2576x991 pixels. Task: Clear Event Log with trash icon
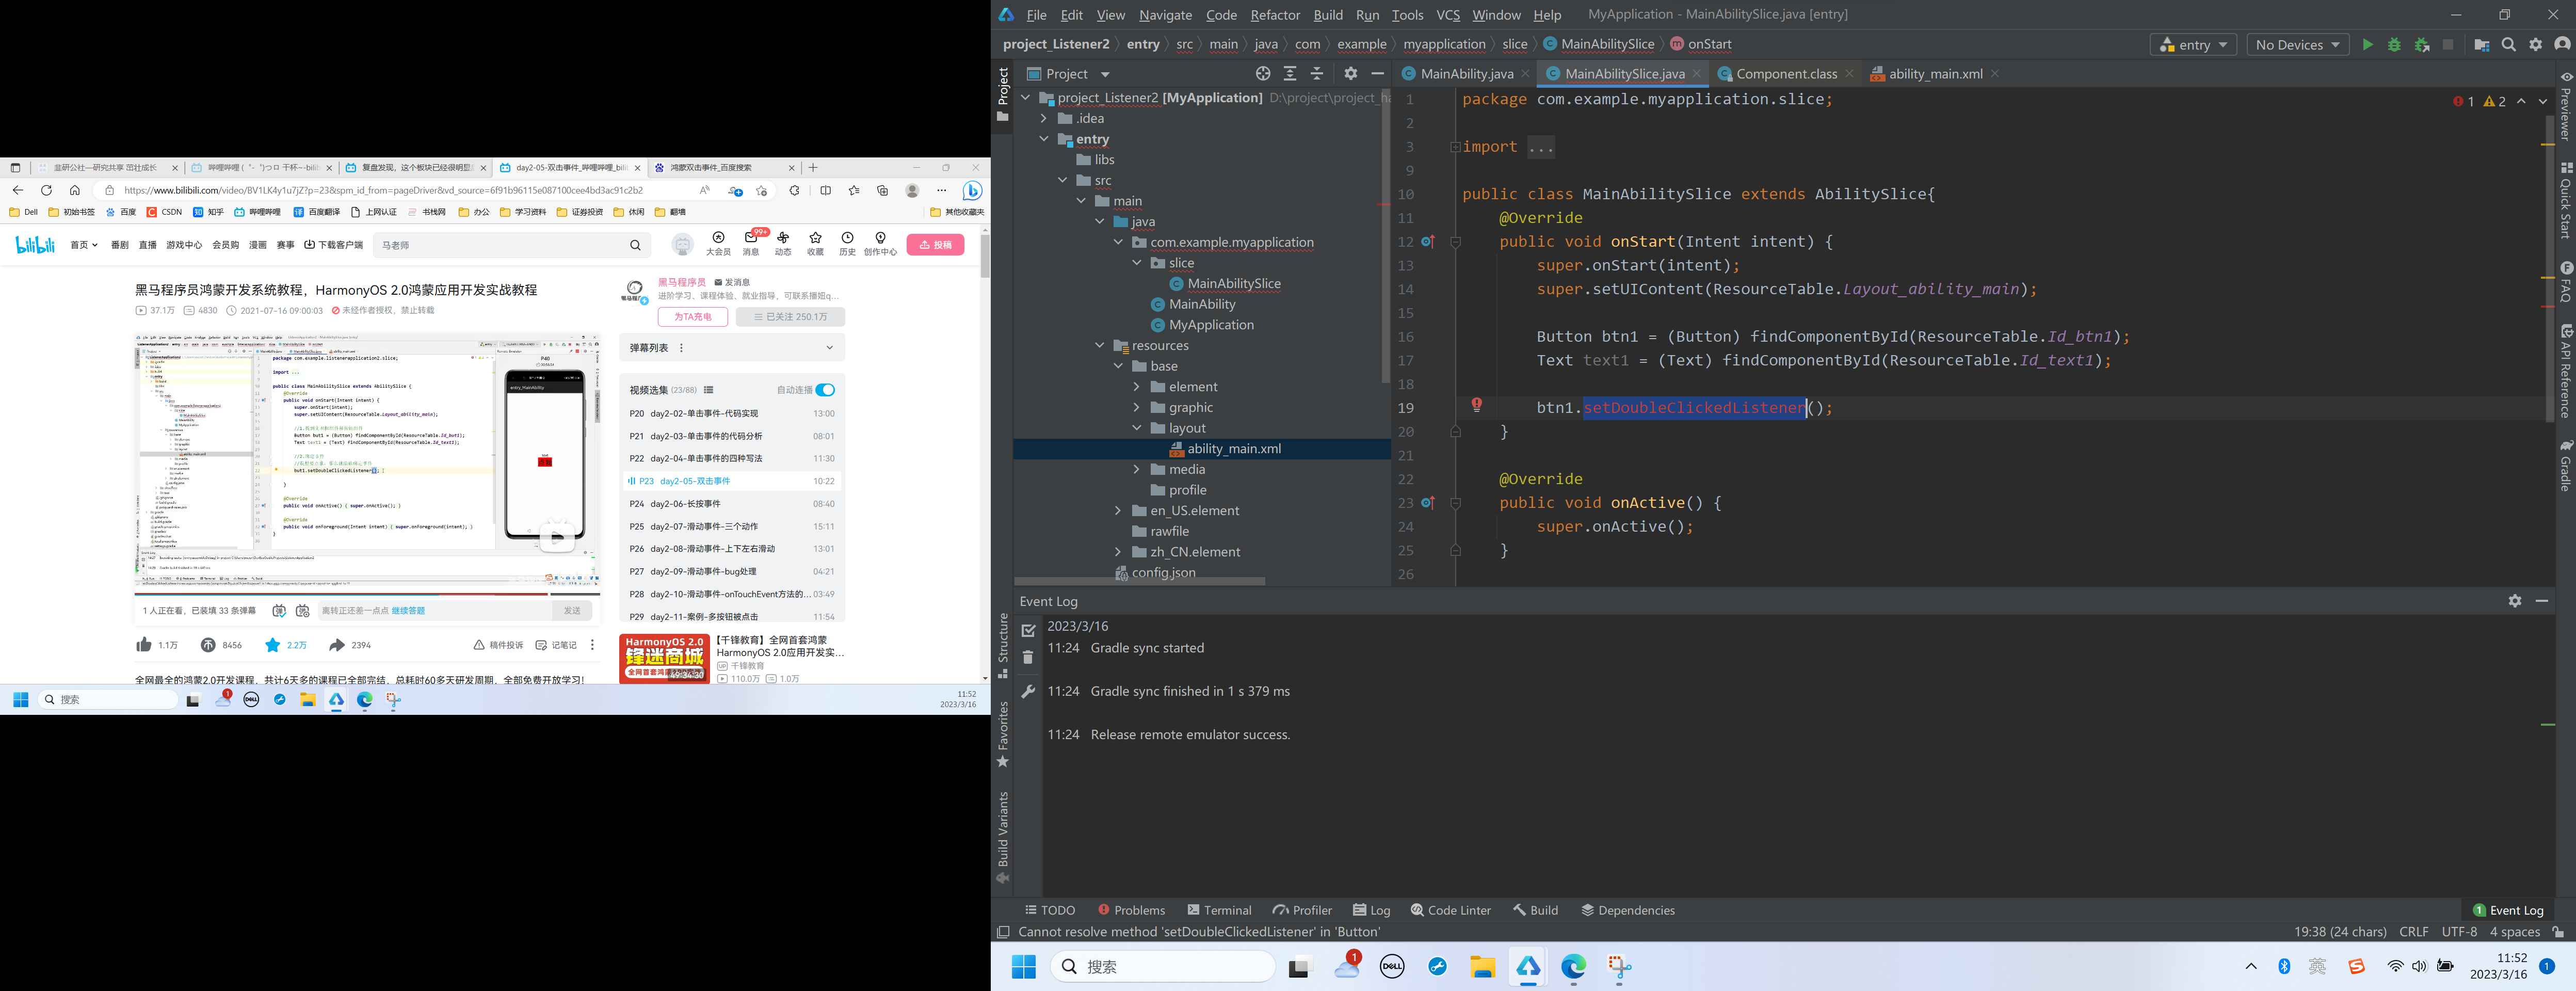coord(1028,657)
